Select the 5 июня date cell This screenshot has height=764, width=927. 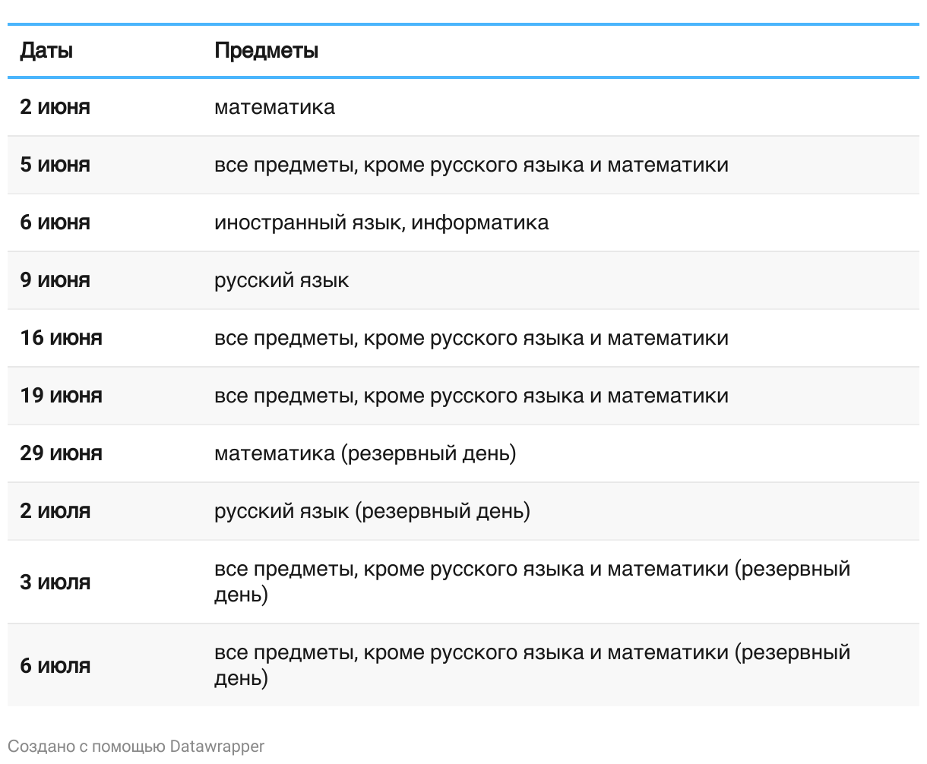coord(55,165)
